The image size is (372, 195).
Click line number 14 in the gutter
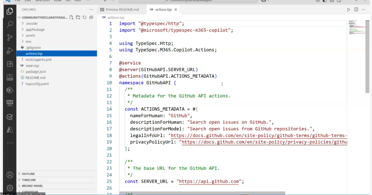[x=109, y=109]
